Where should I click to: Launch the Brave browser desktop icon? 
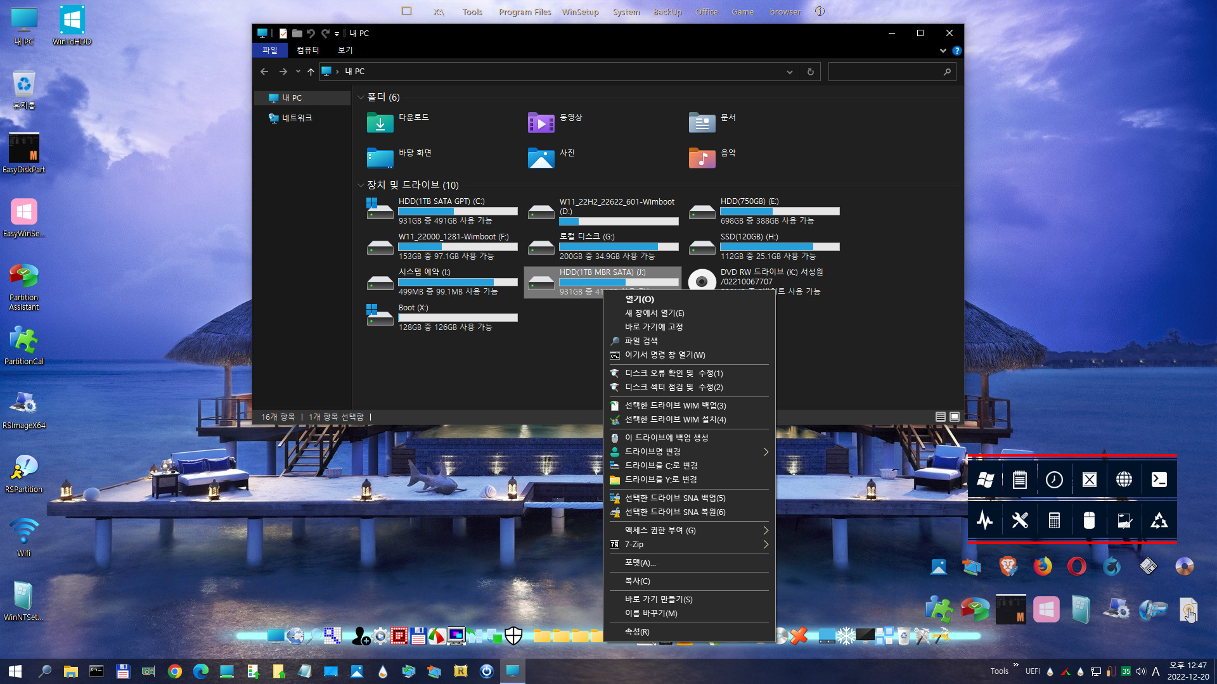coord(1008,566)
